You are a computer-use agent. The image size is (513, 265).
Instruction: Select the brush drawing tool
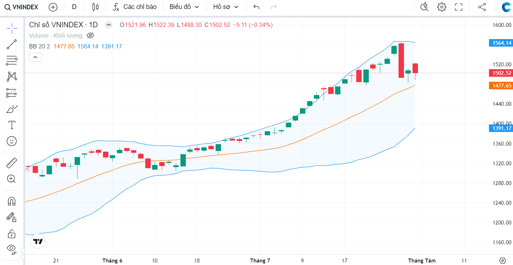pyautogui.click(x=12, y=109)
